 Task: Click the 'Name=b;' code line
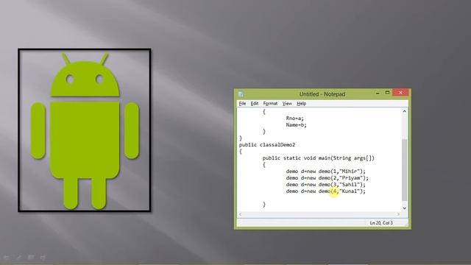pyautogui.click(x=296, y=125)
